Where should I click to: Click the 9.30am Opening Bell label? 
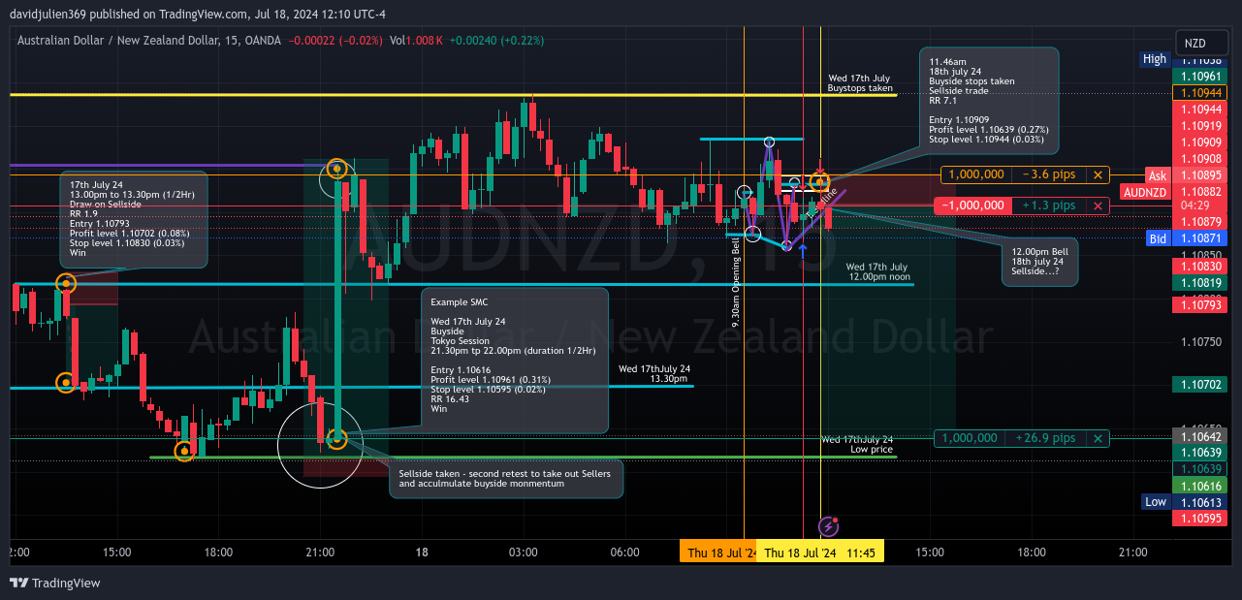click(736, 284)
